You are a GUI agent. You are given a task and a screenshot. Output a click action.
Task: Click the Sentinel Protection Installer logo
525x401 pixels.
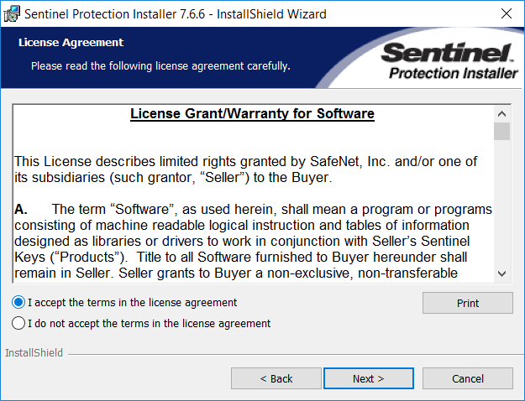(x=449, y=62)
